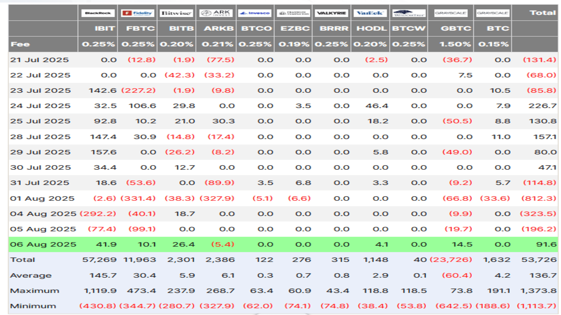
Task: Select the 157.6 IBIT value
Action: [x=103, y=152]
